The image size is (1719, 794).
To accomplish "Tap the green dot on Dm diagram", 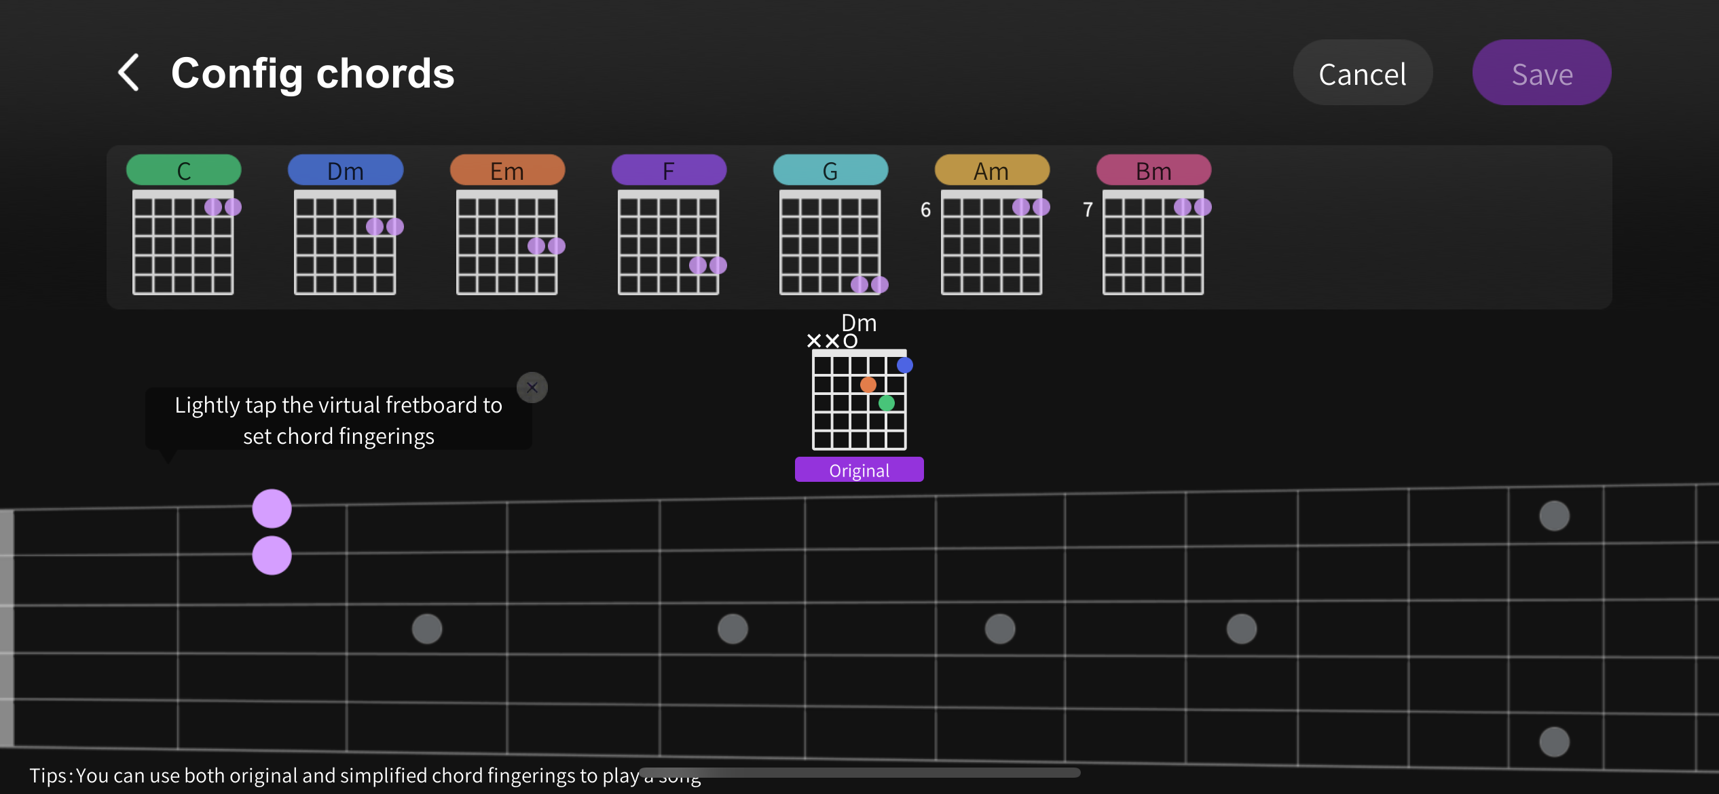I will pos(886,403).
